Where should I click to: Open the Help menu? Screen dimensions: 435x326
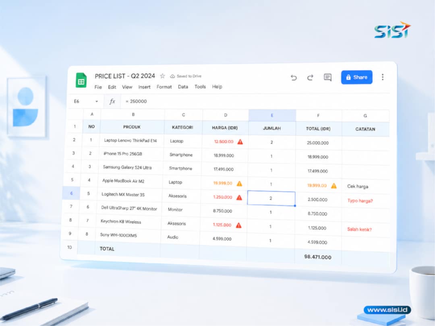(217, 87)
